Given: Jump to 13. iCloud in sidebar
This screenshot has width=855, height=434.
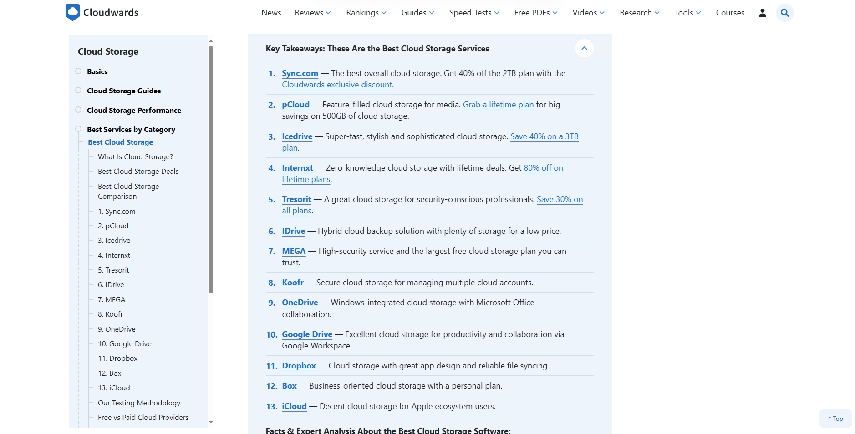Looking at the screenshot, I should point(114,388).
